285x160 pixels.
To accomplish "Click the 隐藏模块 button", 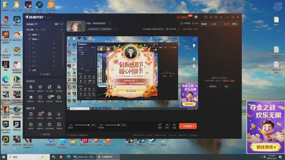I will point(213,86).
